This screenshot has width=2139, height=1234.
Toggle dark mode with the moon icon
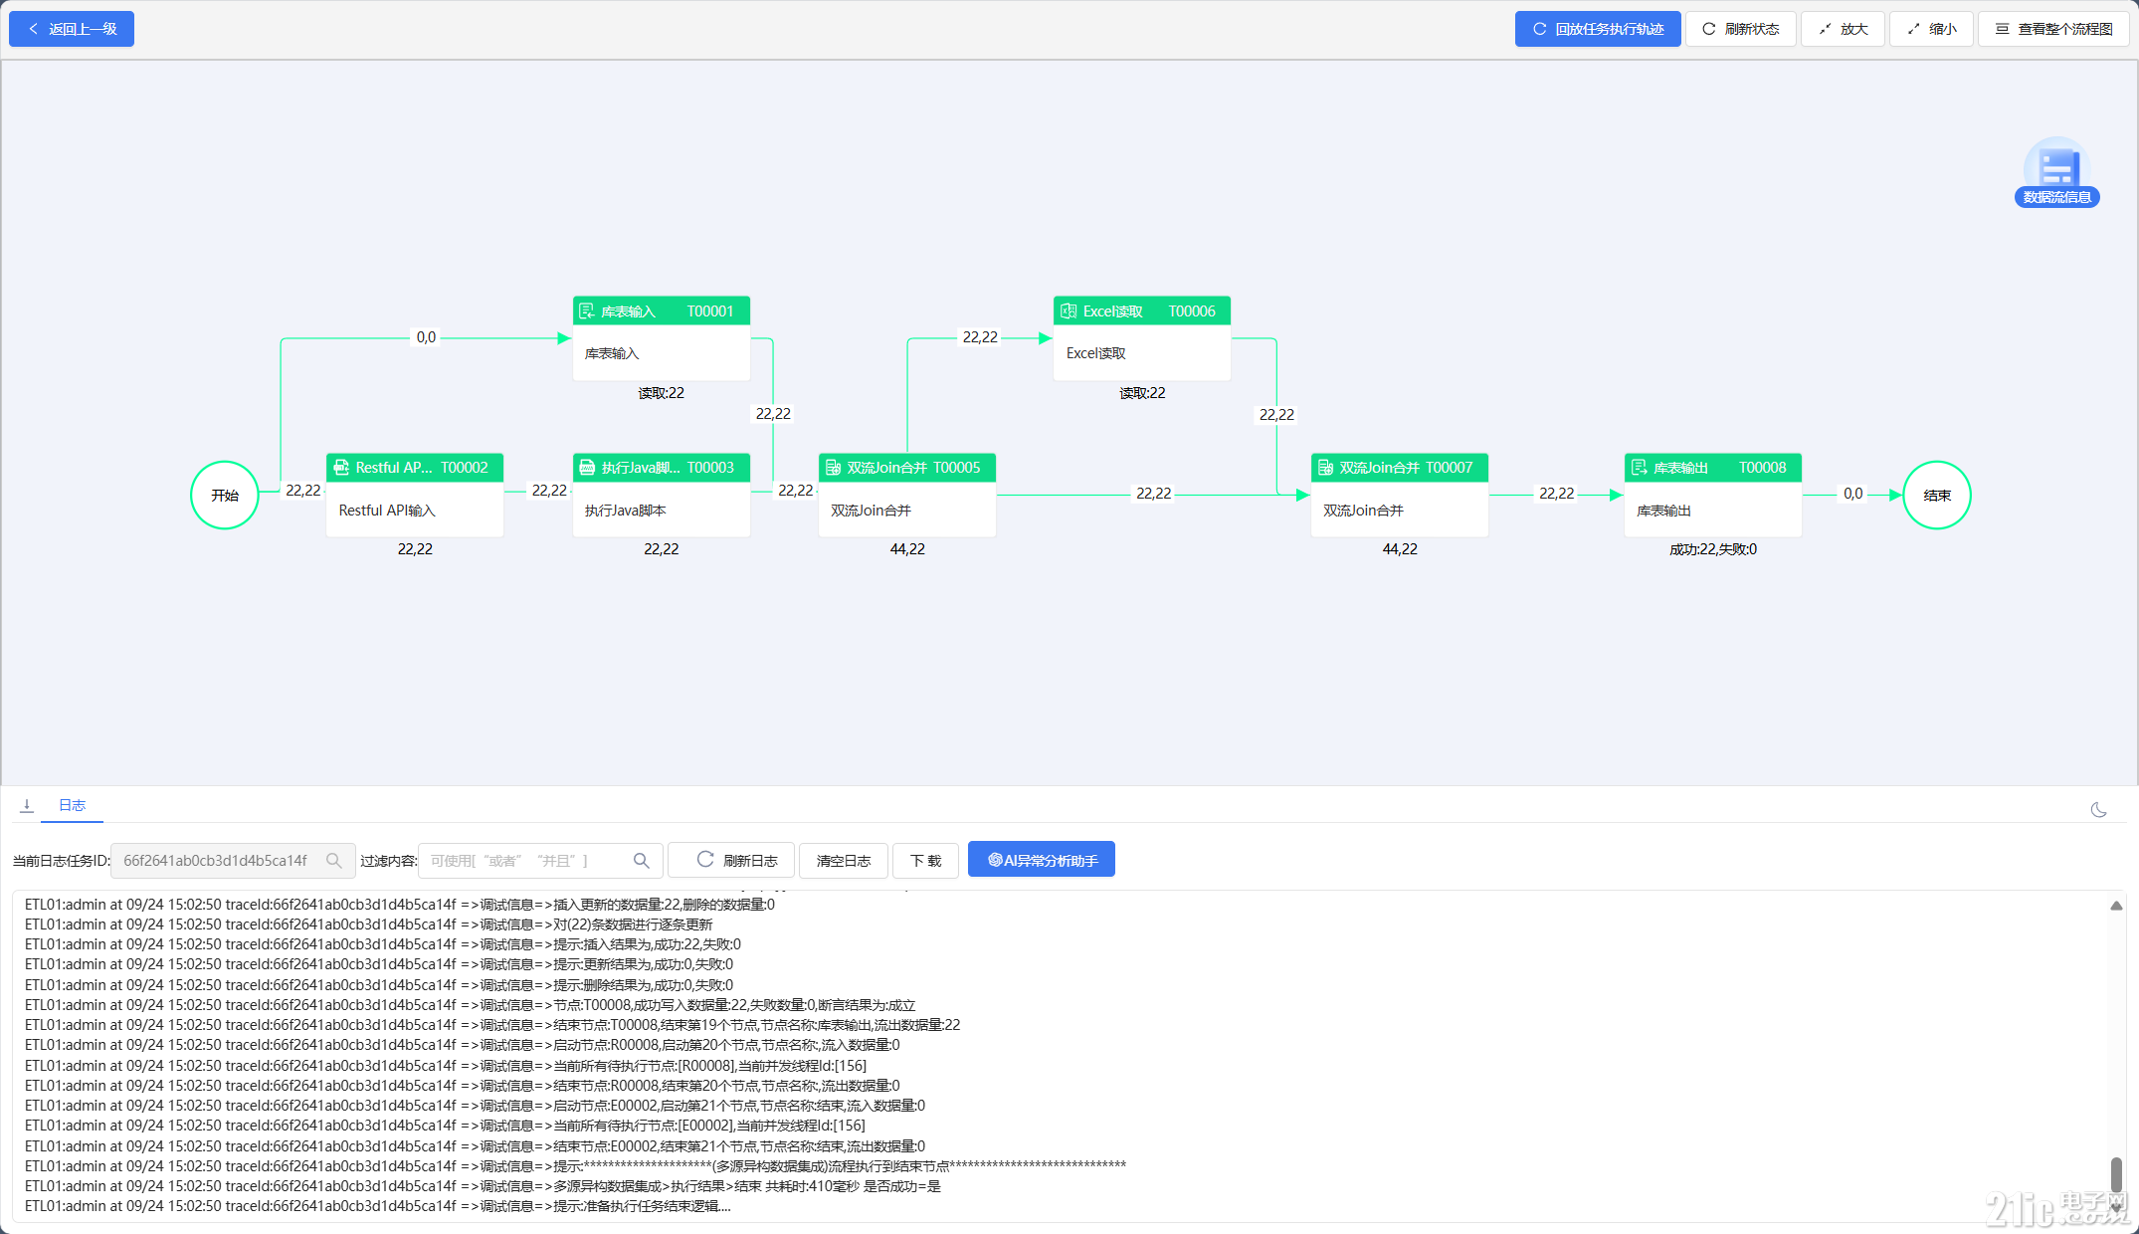[2099, 810]
